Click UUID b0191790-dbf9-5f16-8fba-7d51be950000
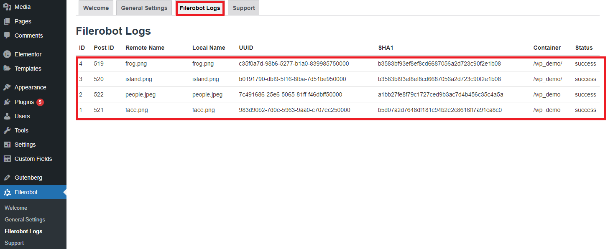The image size is (608, 249). pyautogui.click(x=293, y=79)
